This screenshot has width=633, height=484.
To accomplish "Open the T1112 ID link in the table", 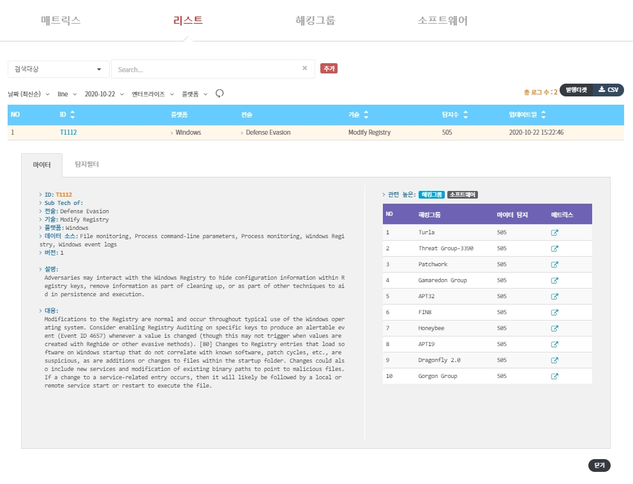I will coord(68,133).
